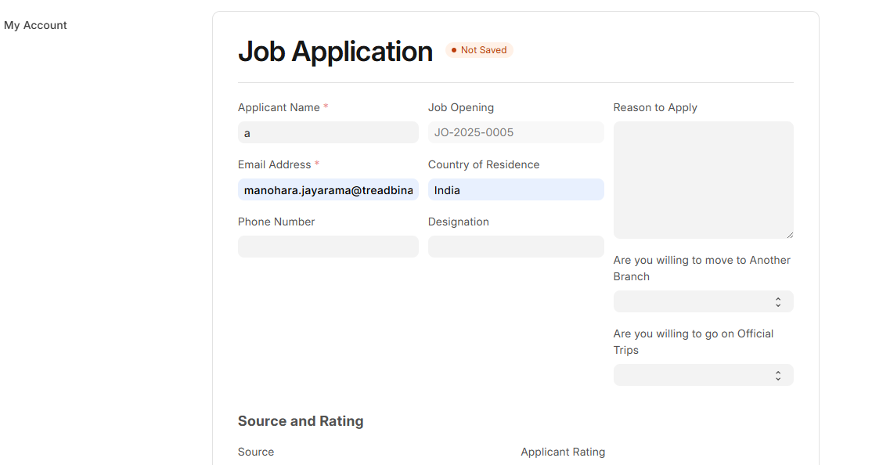Screen dimensions: 872x465
Task: Click the Applicant Rating label
Action: point(563,452)
